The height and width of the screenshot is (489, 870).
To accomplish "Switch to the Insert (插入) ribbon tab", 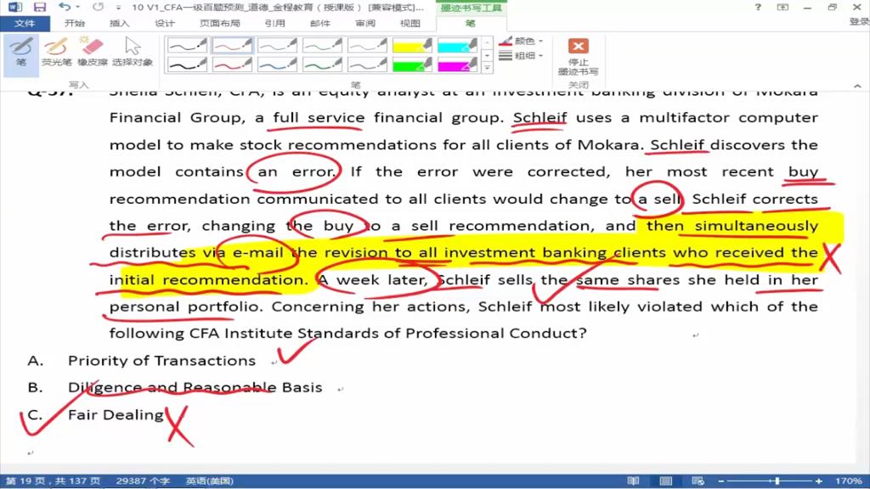I will pos(120,23).
